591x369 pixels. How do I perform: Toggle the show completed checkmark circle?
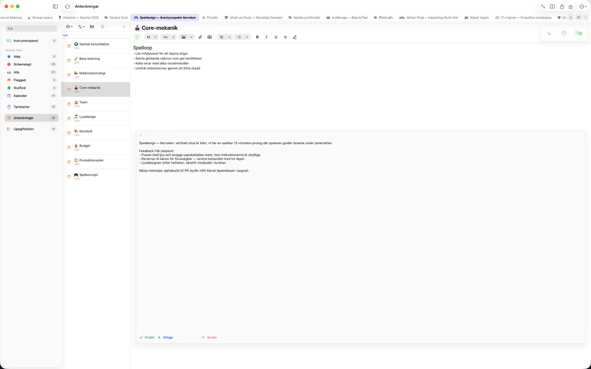tap(102, 27)
